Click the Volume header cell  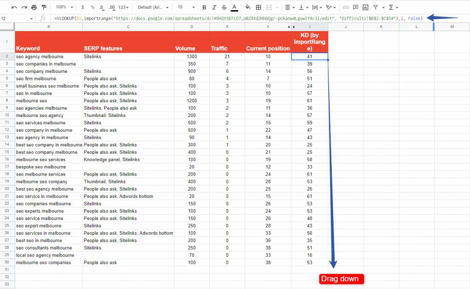(192, 42)
